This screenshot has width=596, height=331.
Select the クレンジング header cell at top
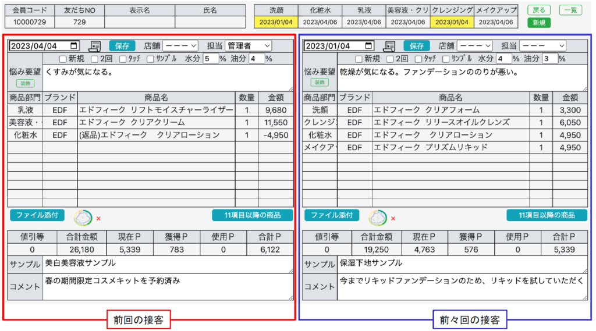tap(452, 10)
